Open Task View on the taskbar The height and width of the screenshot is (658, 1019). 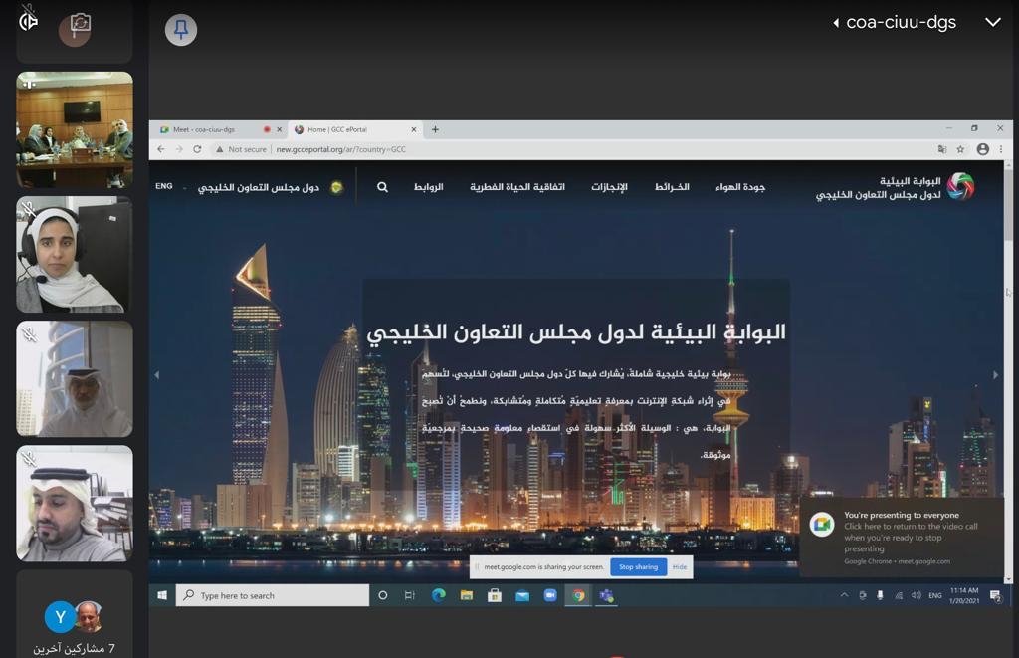point(409,595)
